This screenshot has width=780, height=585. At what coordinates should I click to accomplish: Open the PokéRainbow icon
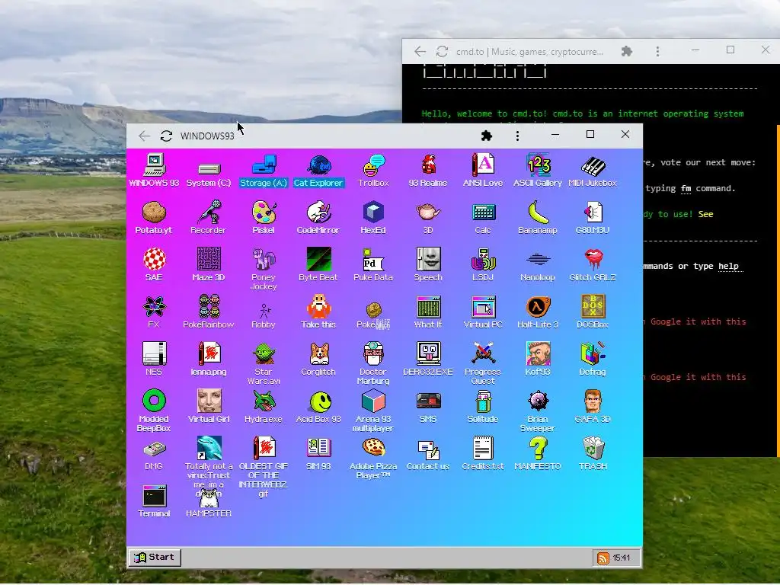point(209,307)
